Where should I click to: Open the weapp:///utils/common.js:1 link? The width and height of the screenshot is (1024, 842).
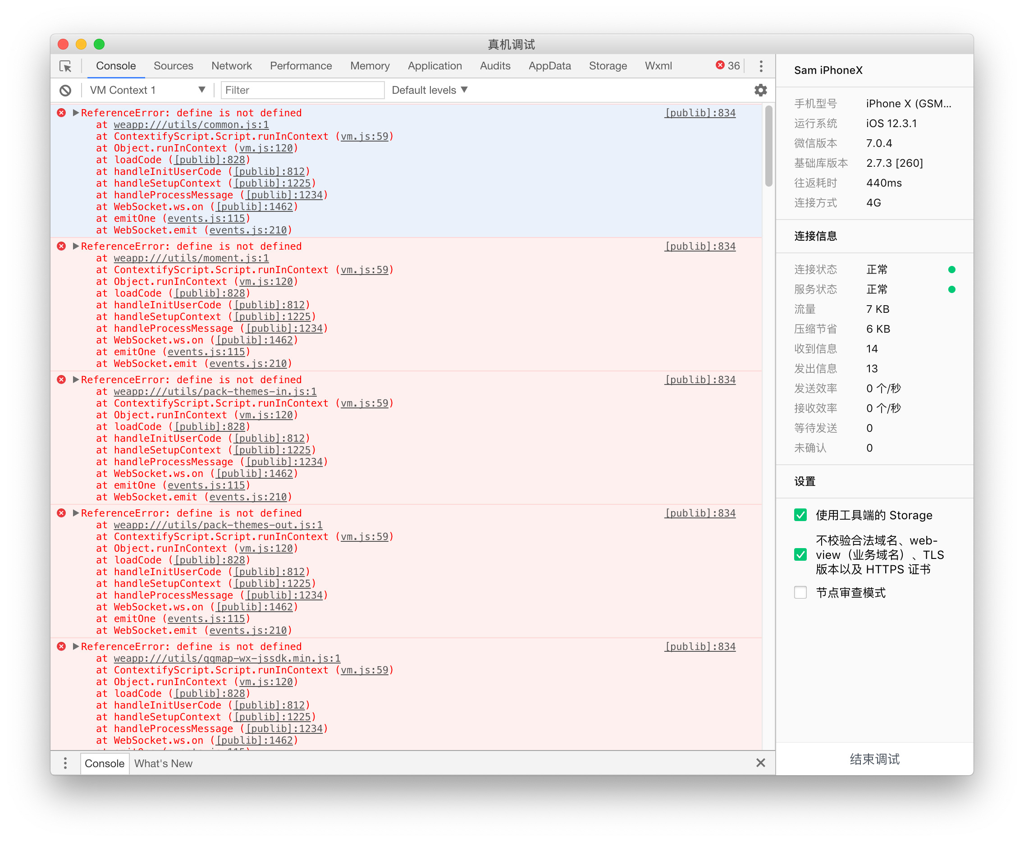[191, 125]
